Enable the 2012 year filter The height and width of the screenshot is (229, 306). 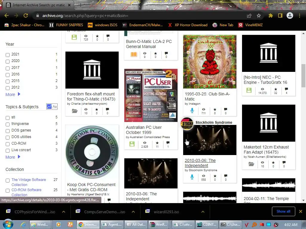pyautogui.click(x=7, y=88)
